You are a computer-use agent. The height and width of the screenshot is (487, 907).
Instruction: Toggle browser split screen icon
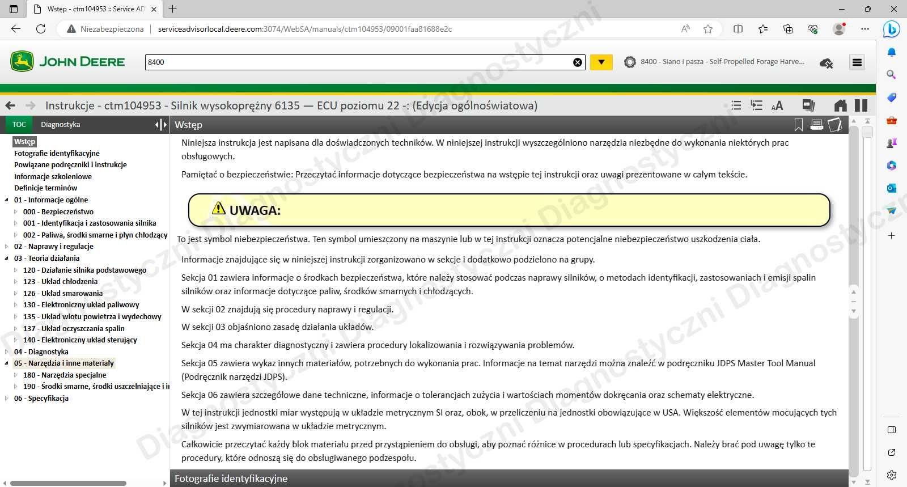pyautogui.click(x=738, y=29)
